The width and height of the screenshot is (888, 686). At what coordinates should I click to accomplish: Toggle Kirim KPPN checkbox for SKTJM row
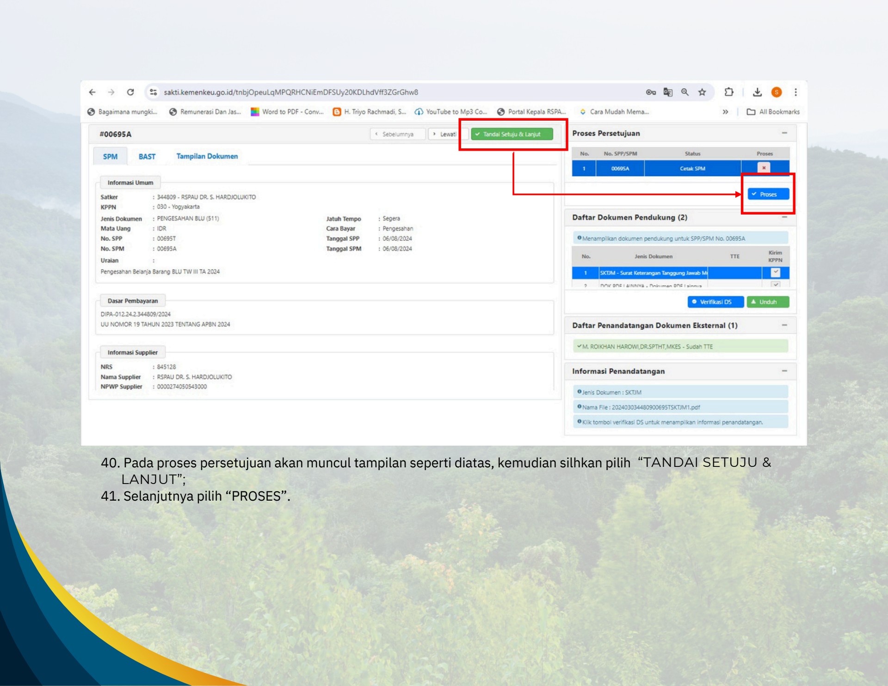pos(776,273)
